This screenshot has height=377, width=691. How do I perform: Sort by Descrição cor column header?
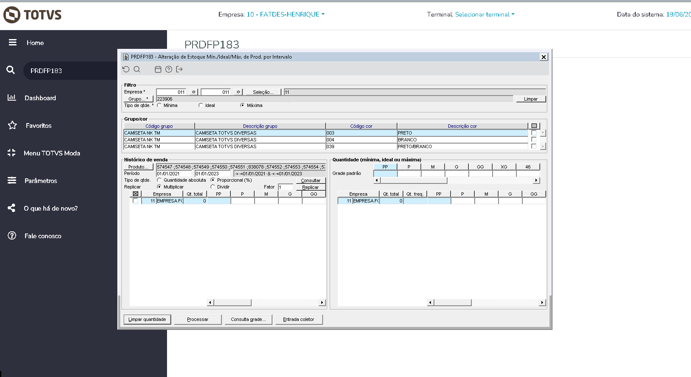(x=462, y=126)
